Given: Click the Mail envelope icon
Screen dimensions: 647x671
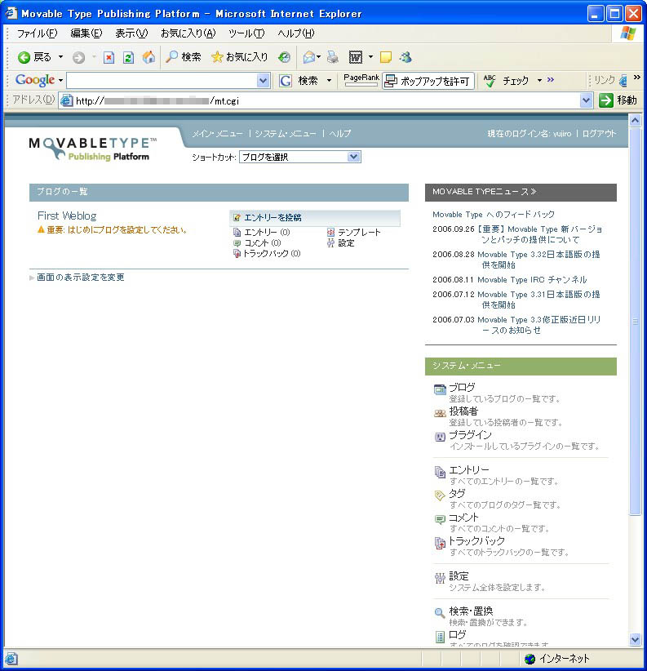Looking at the screenshot, I should pyautogui.click(x=309, y=57).
